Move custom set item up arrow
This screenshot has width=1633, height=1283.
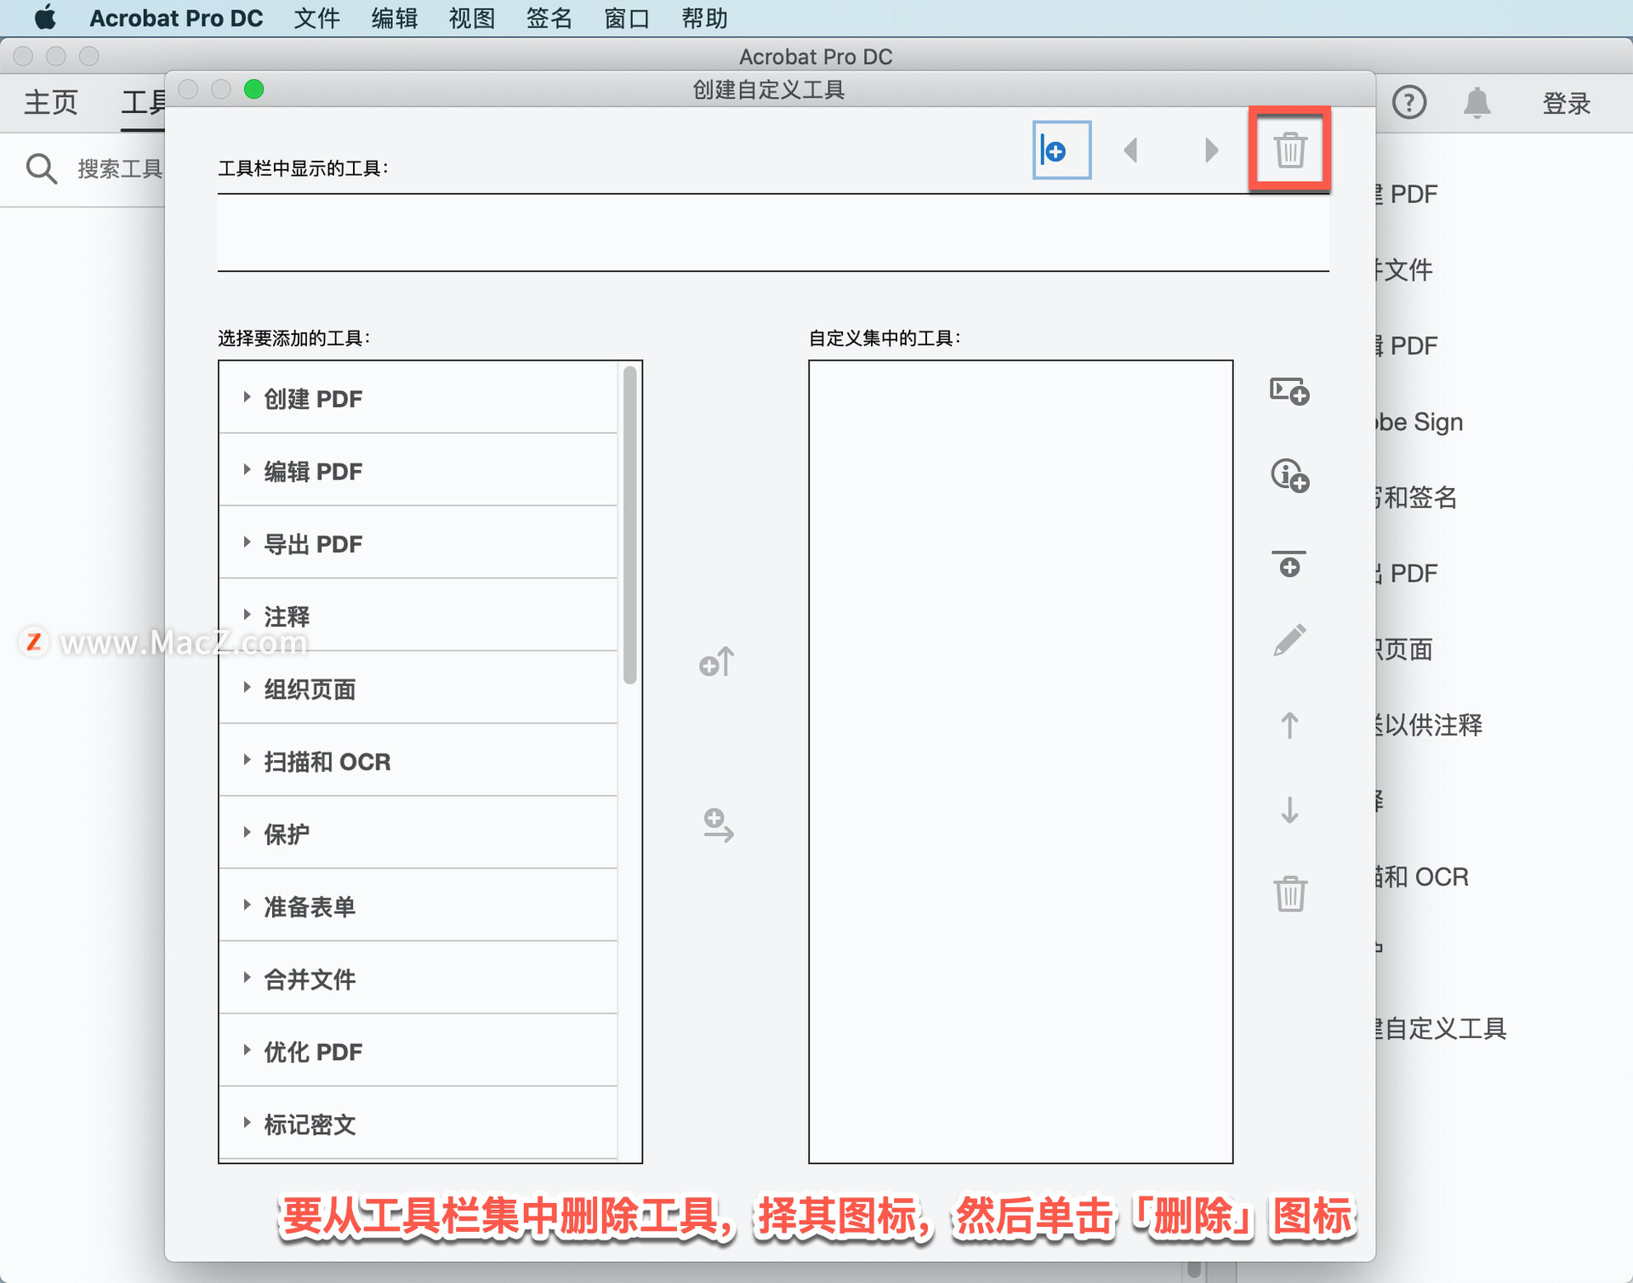tap(1289, 725)
